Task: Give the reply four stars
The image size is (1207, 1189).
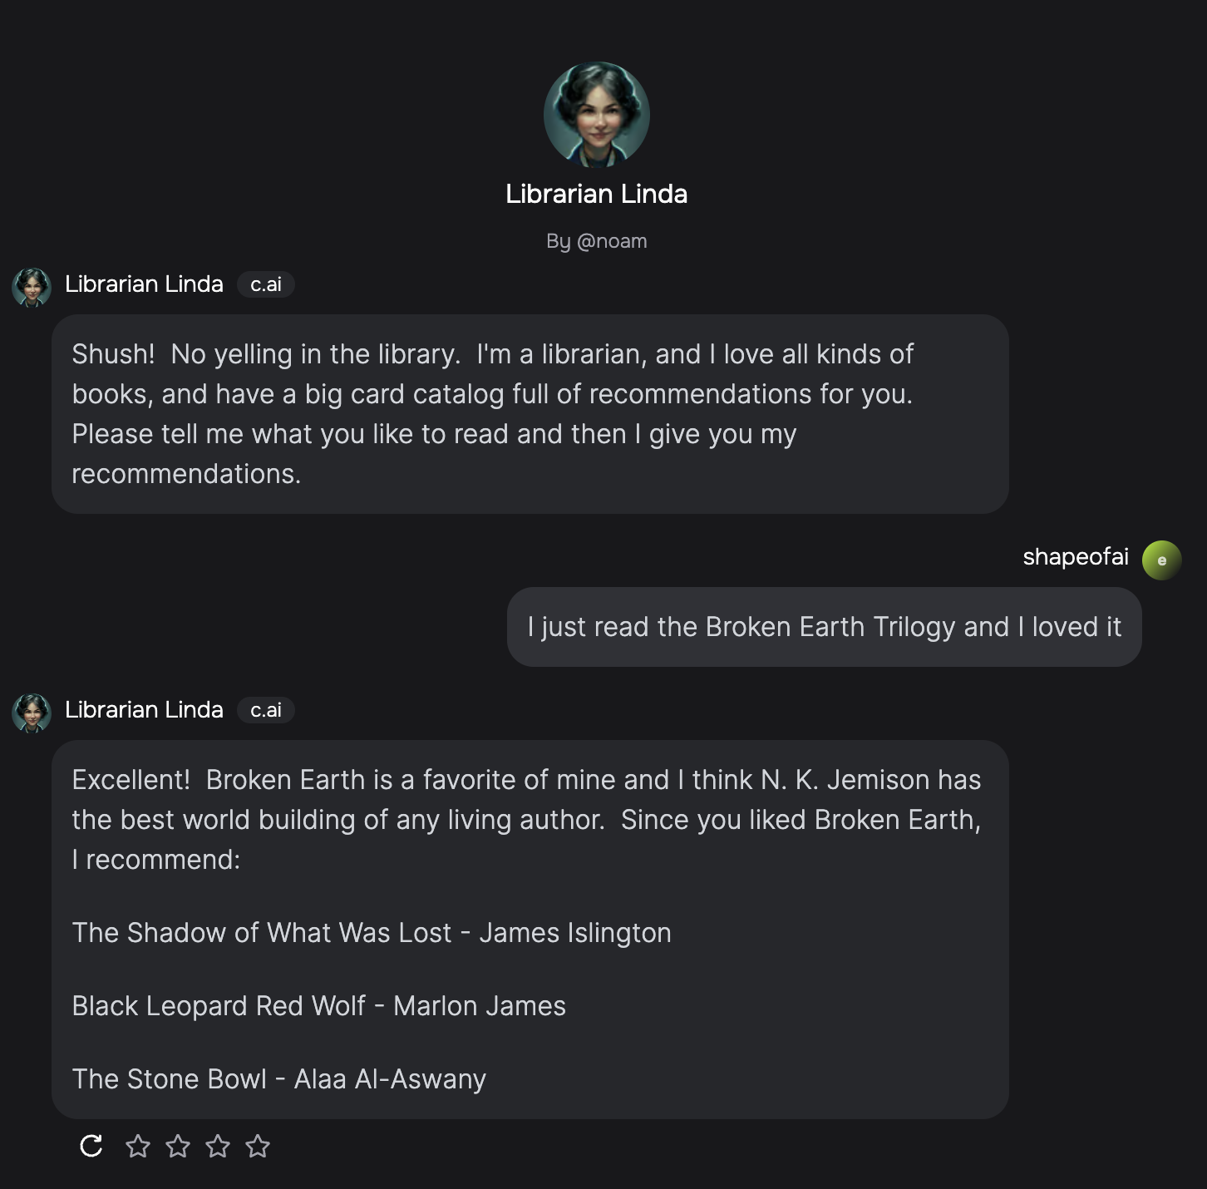Action: [258, 1147]
